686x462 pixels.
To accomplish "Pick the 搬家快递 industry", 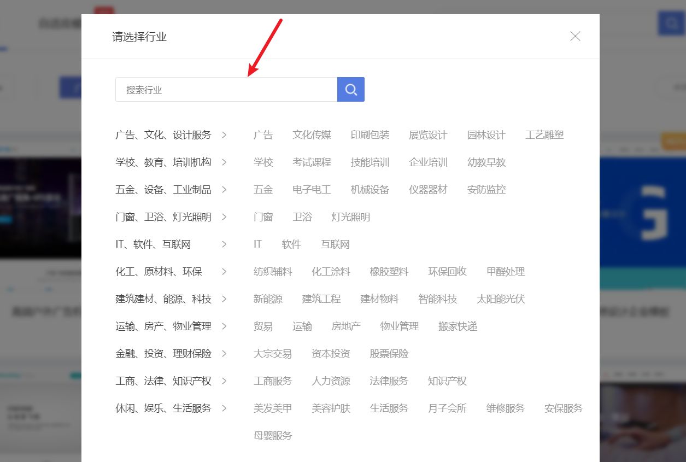I will coord(458,326).
